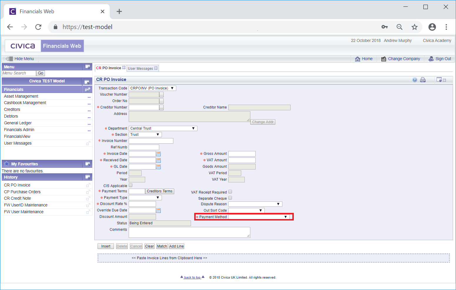The width and height of the screenshot is (456, 290).
Task: Click the Voucher Number lookup button
Action: (x=161, y=95)
